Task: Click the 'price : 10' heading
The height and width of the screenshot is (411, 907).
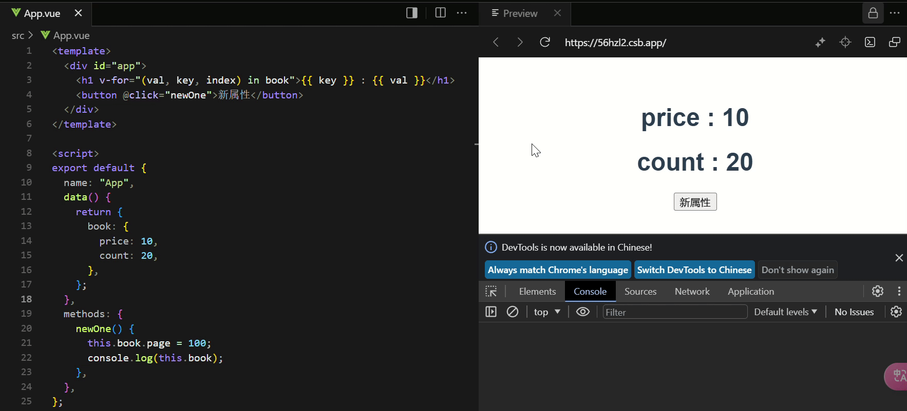Action: (x=695, y=117)
